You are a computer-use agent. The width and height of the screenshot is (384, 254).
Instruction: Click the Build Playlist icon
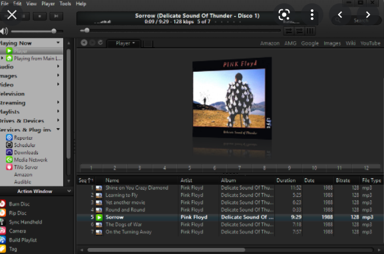point(3,240)
